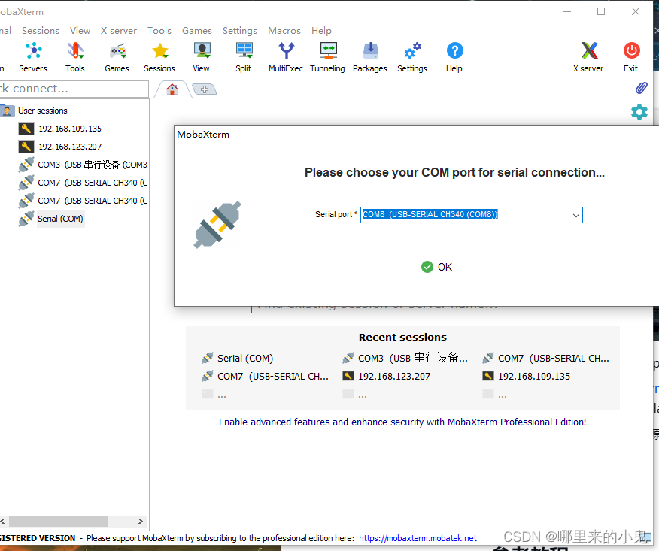Maximize the MobaXterm window
The width and height of the screenshot is (659, 551).
tap(601, 11)
